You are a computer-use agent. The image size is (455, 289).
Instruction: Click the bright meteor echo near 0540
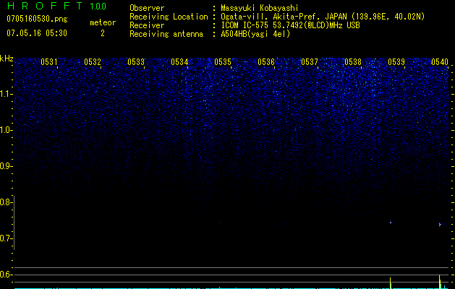tap(440, 225)
